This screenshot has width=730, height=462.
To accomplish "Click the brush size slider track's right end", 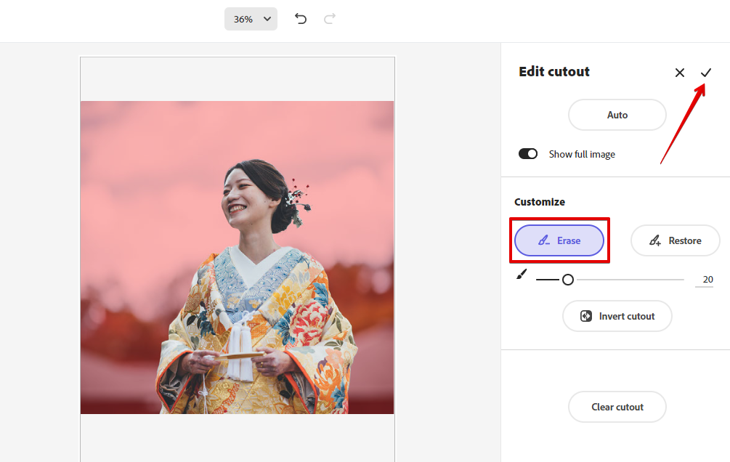I will (x=681, y=280).
